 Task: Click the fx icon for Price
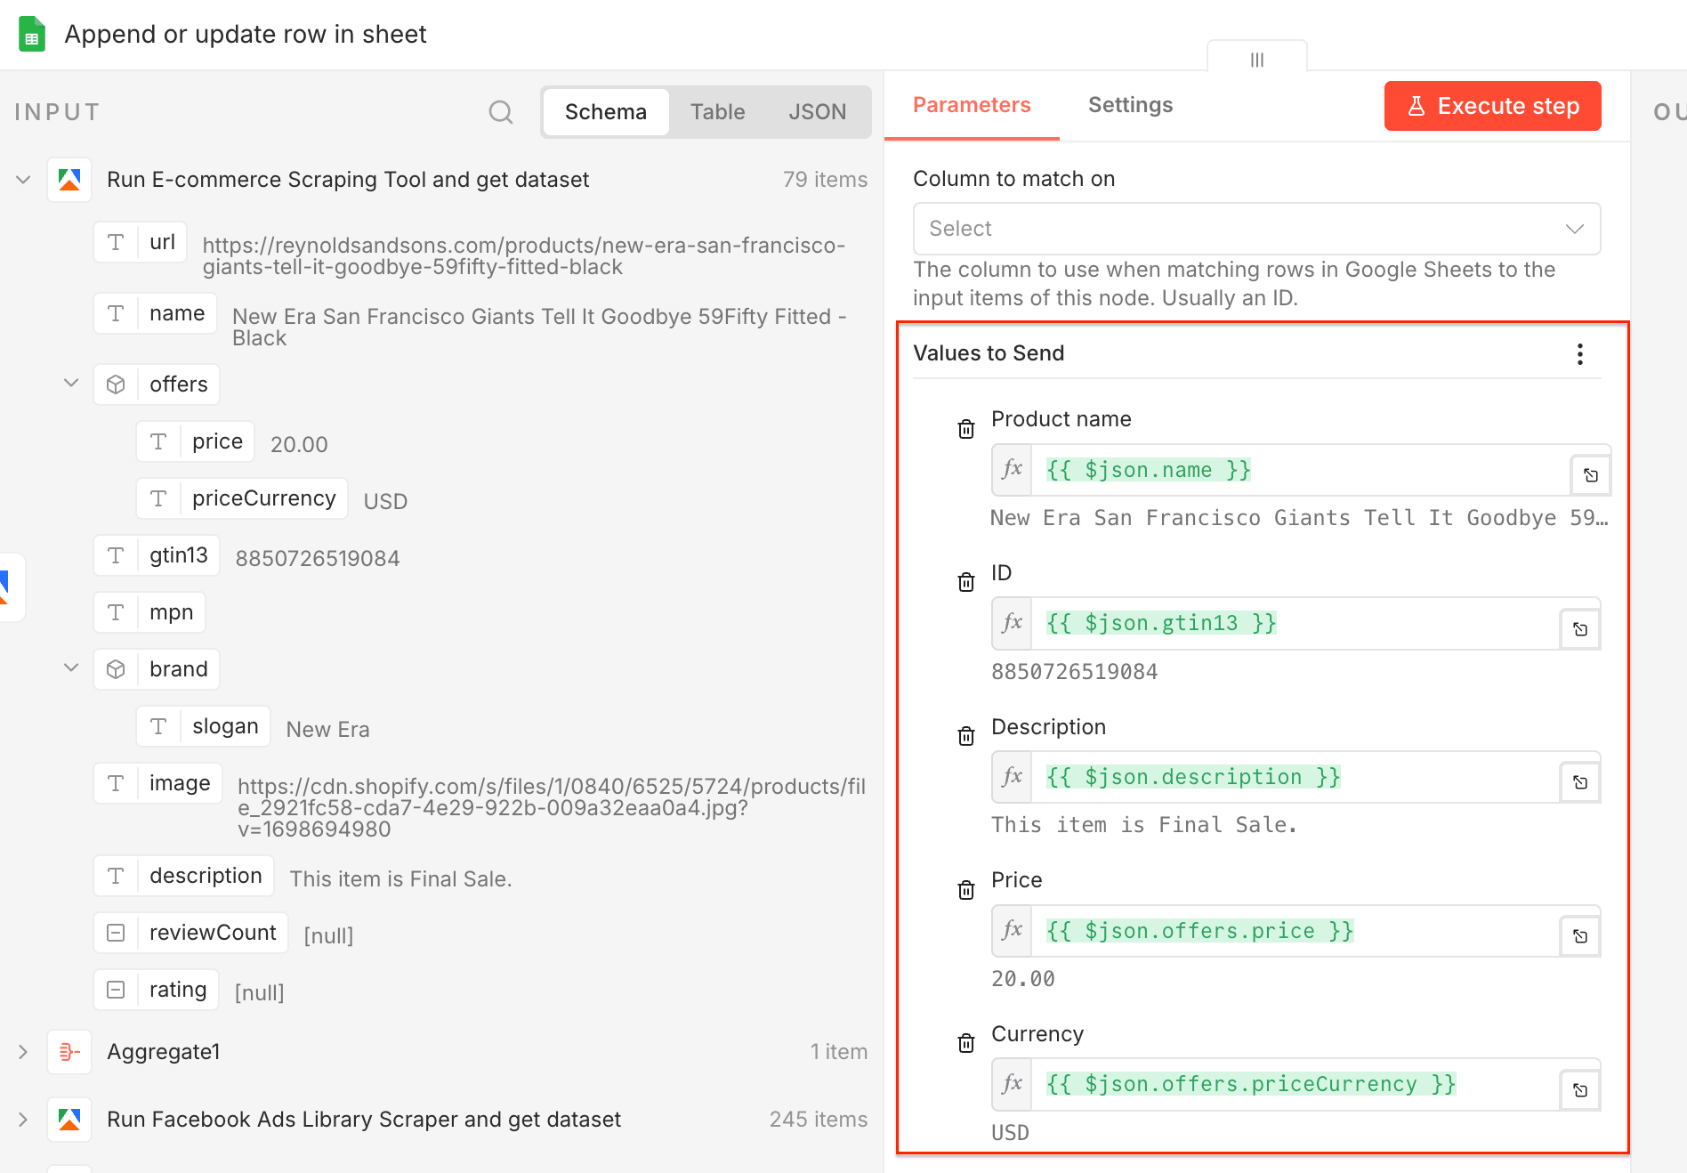[x=1012, y=931]
